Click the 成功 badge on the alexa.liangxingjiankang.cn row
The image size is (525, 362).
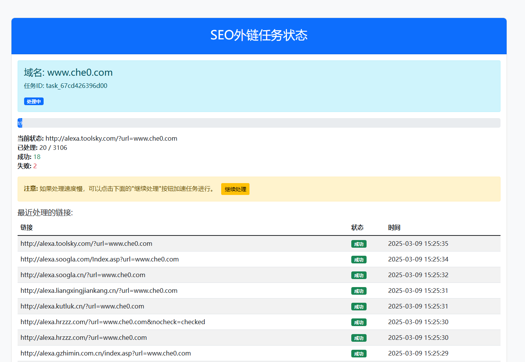(359, 291)
